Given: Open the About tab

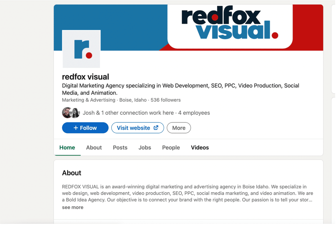Looking at the screenshot, I should (x=94, y=148).
